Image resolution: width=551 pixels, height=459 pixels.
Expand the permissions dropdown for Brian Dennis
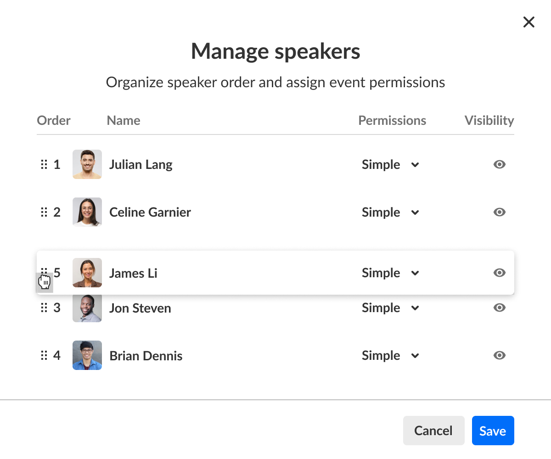(391, 355)
